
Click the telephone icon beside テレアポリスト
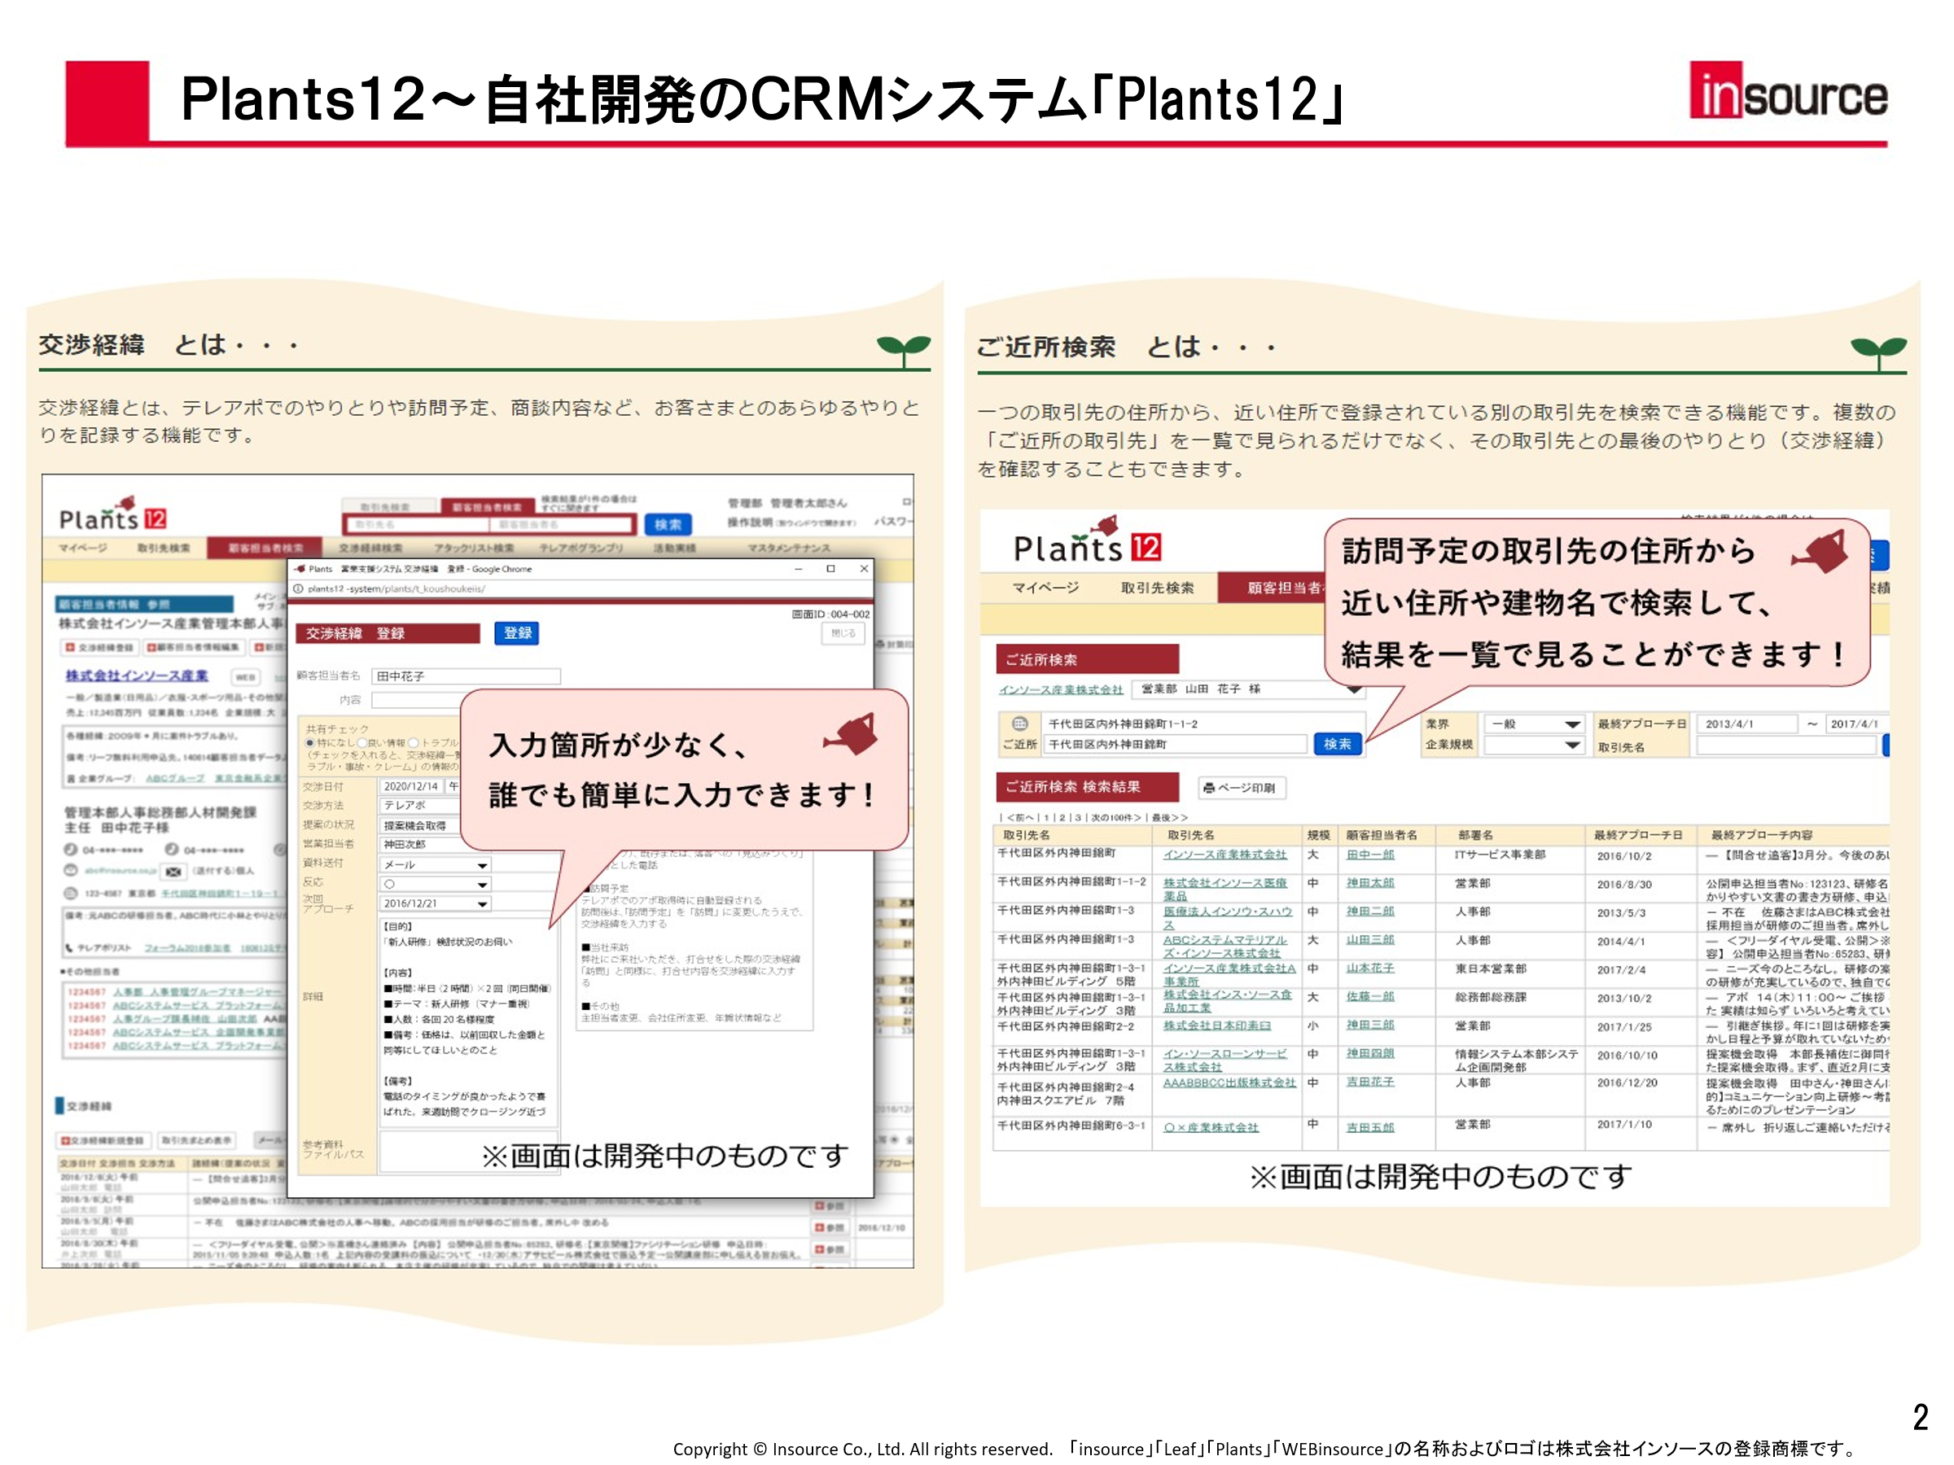click(69, 947)
